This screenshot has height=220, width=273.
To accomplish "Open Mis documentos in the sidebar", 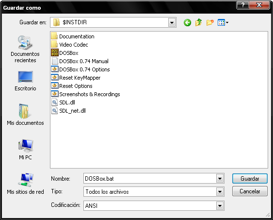I will click(x=25, y=115).
